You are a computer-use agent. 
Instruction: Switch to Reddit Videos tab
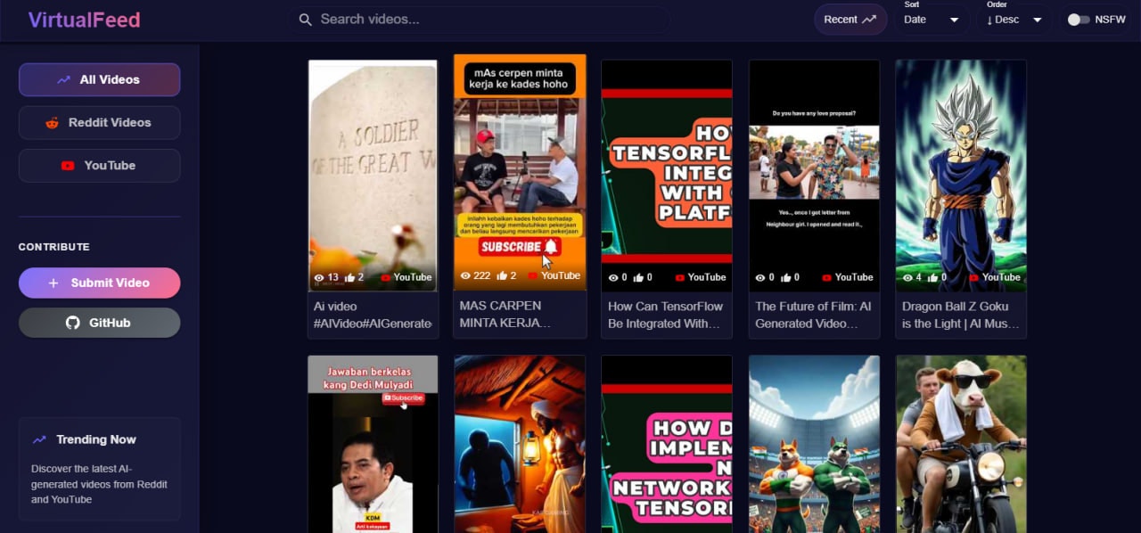click(x=99, y=122)
